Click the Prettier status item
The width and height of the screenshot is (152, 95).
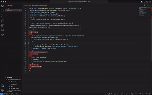[142, 94]
